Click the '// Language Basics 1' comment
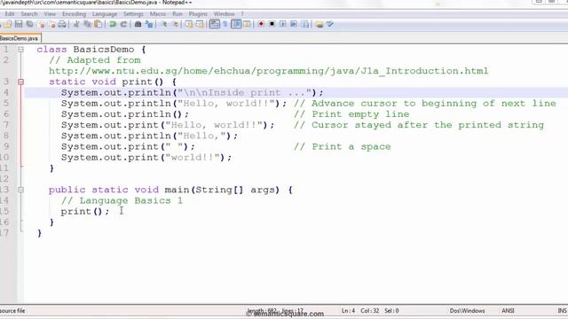568x319 pixels. click(122, 201)
